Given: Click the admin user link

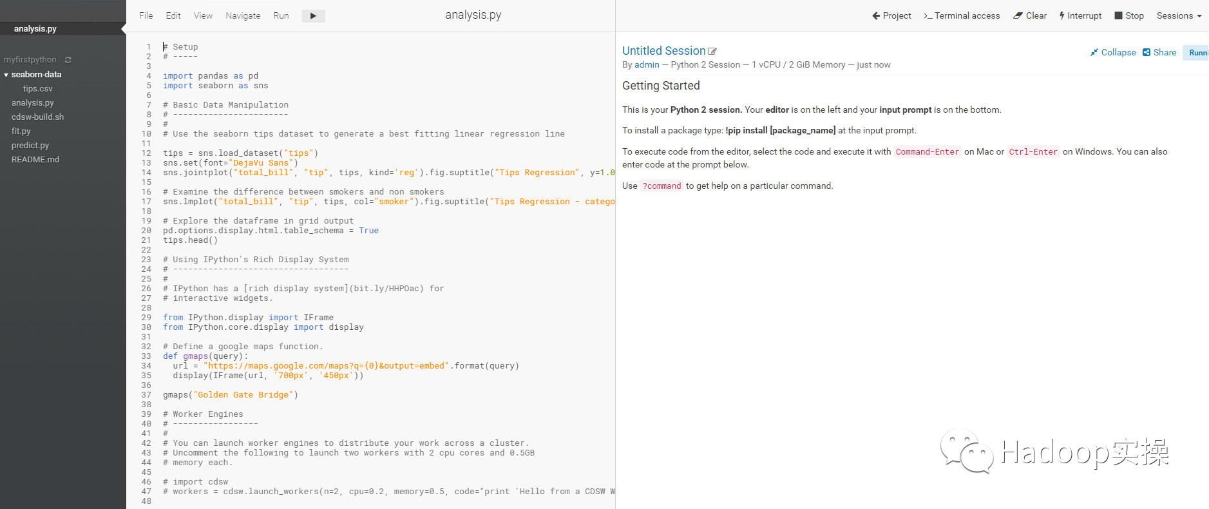Looking at the screenshot, I should point(647,65).
